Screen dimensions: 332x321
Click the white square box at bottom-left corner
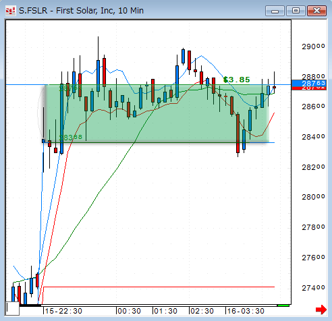click(x=12, y=308)
